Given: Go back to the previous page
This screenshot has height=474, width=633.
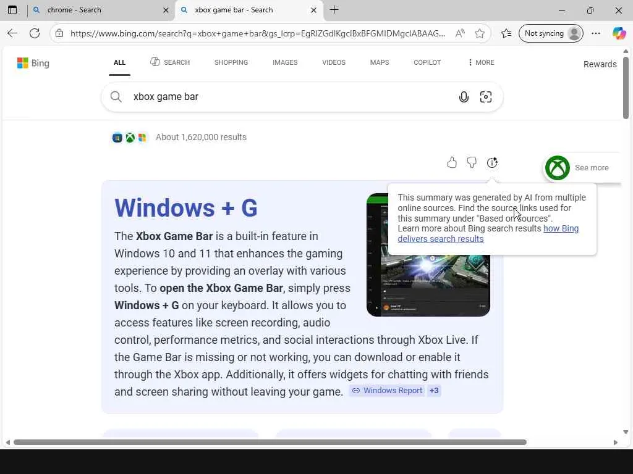Looking at the screenshot, I should [x=12, y=33].
